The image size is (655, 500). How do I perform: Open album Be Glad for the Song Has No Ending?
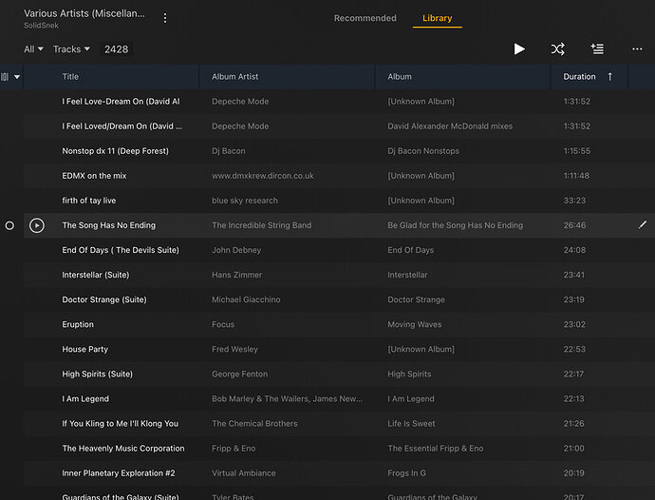(x=456, y=225)
